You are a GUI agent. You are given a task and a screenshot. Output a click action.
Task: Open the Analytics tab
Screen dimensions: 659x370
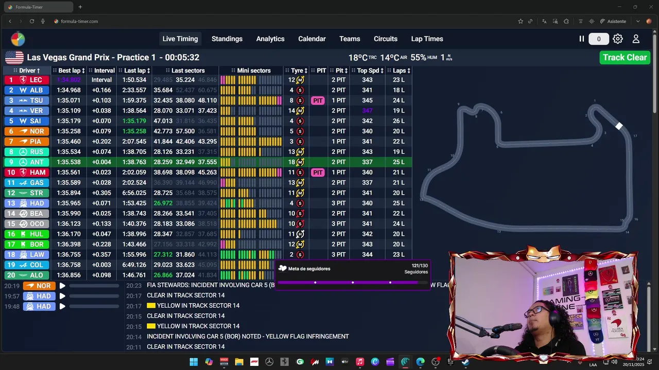click(x=270, y=39)
